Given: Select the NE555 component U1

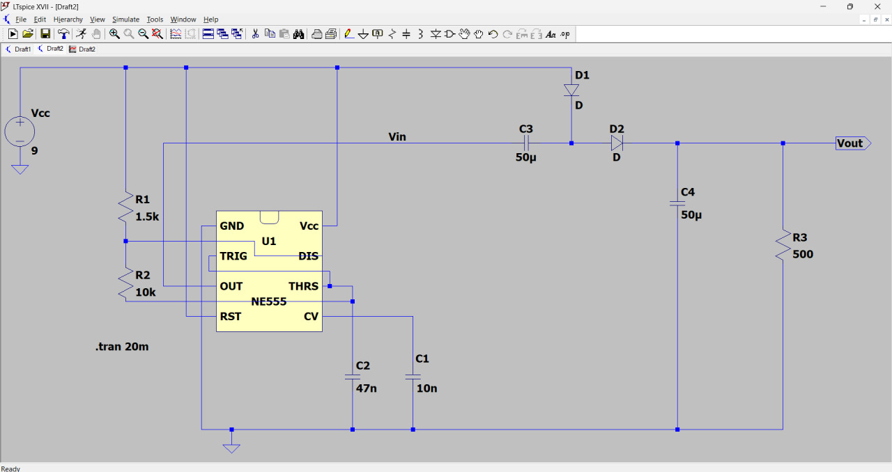Looking at the screenshot, I should click(x=269, y=271).
